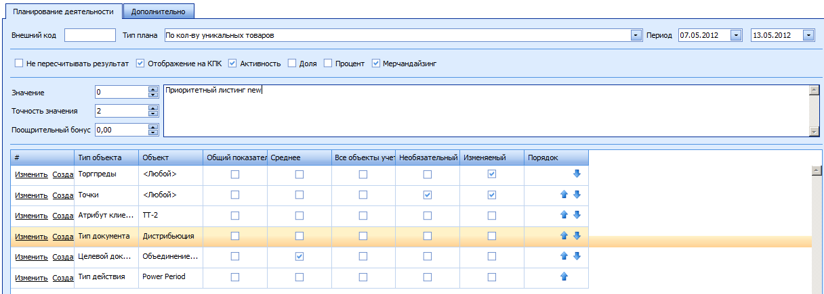The image size is (824, 294).
Task: Move the Точки row up with arrow
Action: [x=564, y=195]
